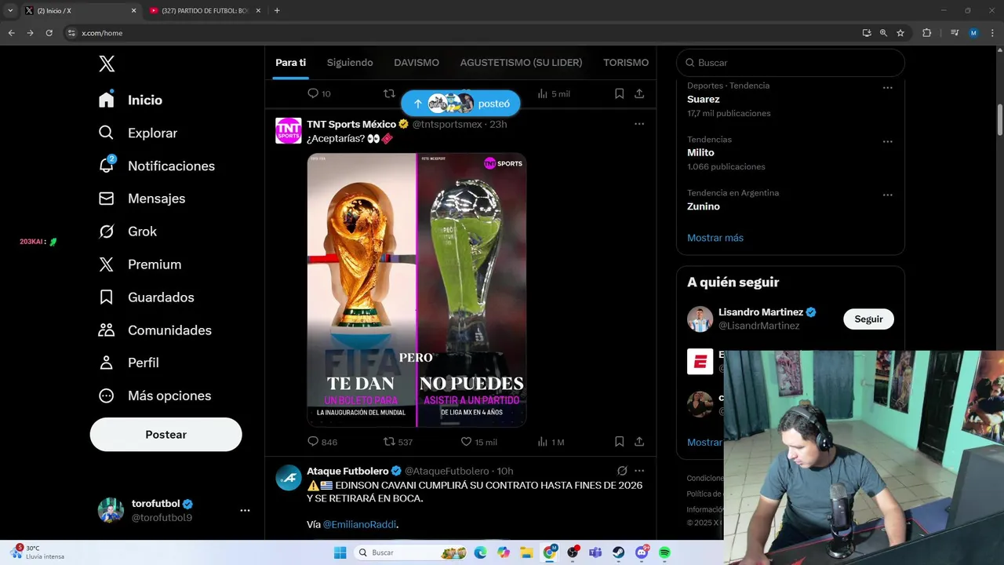Open Premium in the sidebar
This screenshot has width=1004, height=565.
(140, 264)
